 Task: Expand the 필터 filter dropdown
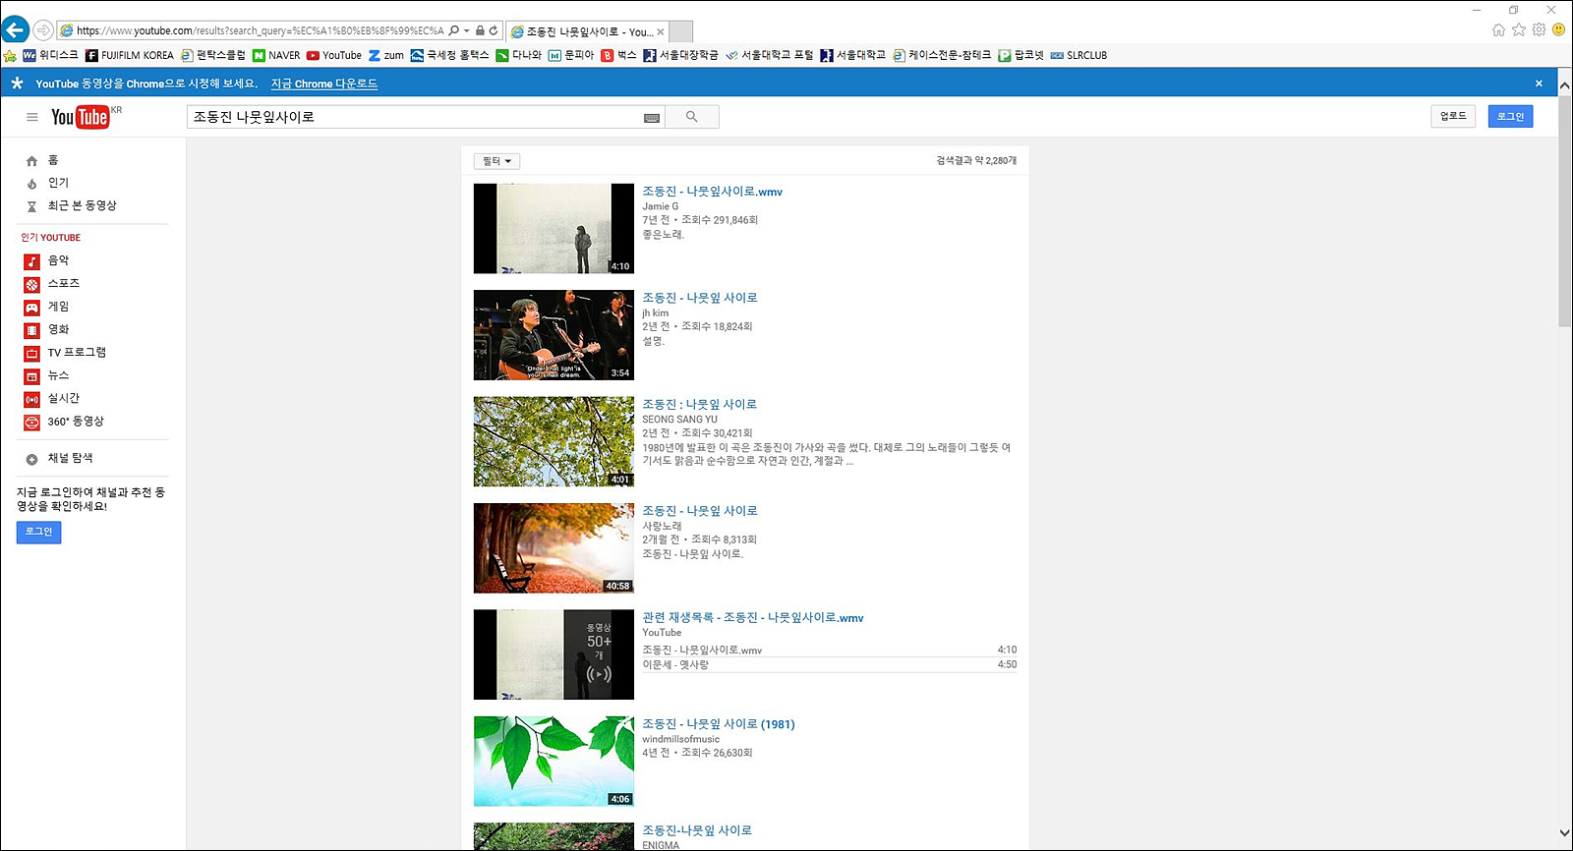[496, 161]
